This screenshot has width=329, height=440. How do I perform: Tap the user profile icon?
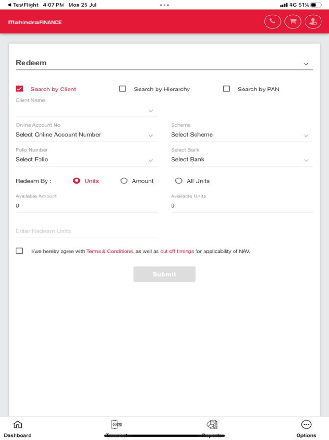pos(313,21)
